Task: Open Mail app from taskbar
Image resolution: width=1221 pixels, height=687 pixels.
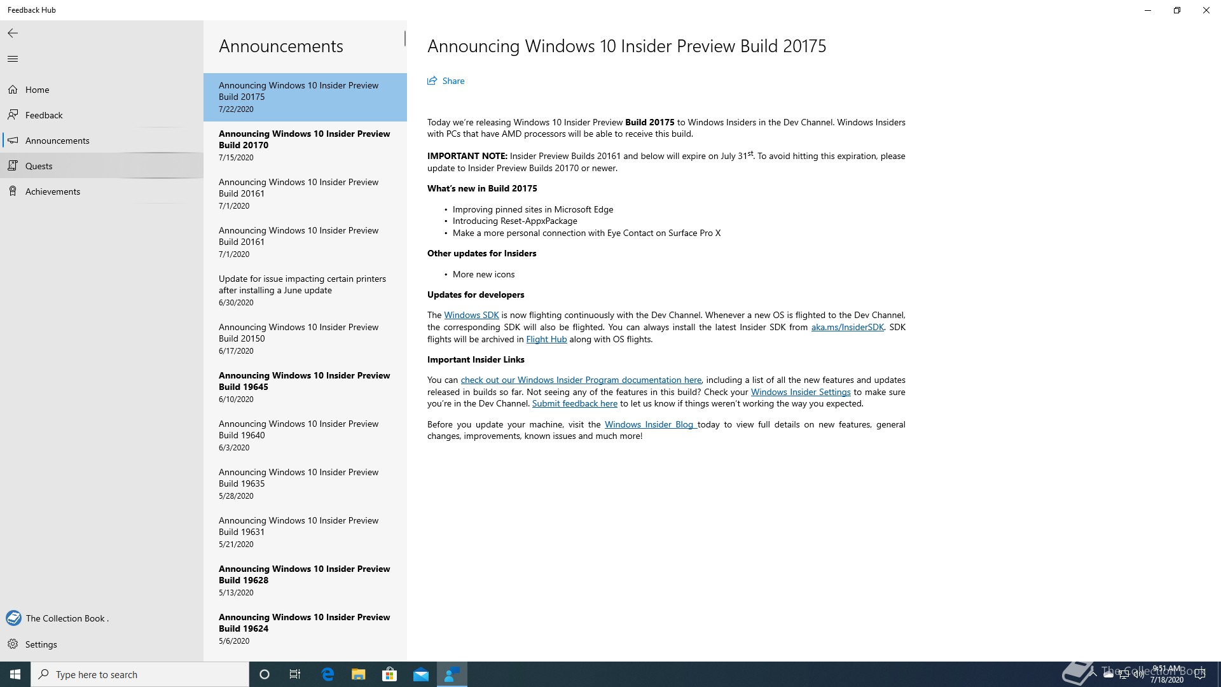Action: tap(421, 674)
